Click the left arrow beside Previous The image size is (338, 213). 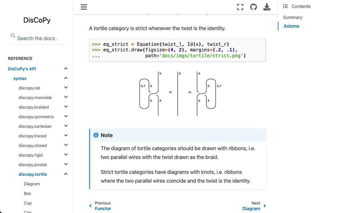click(90, 206)
